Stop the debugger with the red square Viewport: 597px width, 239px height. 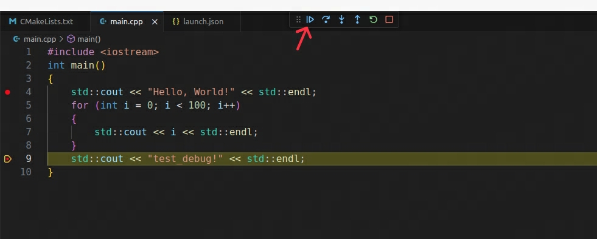click(389, 19)
